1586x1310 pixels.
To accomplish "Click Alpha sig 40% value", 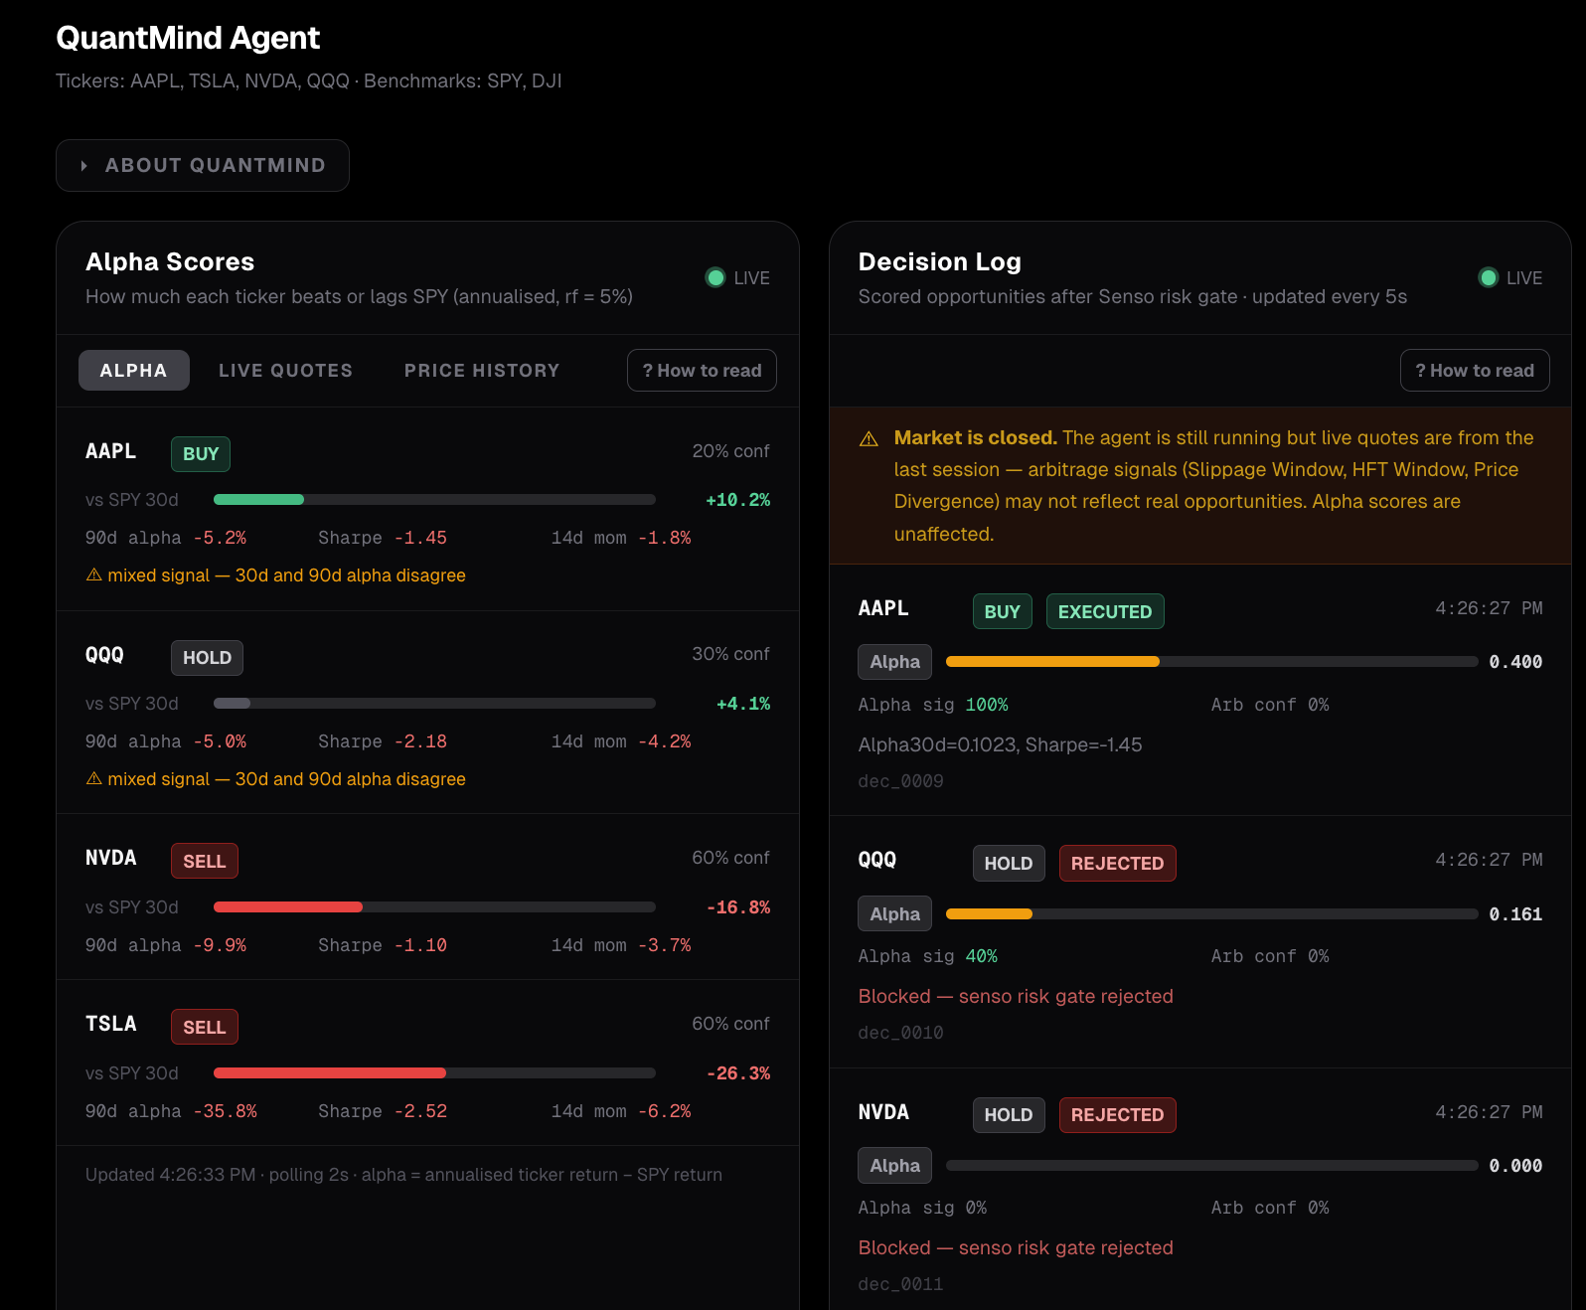I will (x=981, y=955).
